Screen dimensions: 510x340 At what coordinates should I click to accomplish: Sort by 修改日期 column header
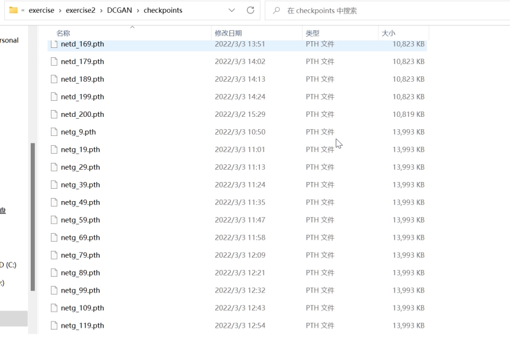[x=228, y=33]
